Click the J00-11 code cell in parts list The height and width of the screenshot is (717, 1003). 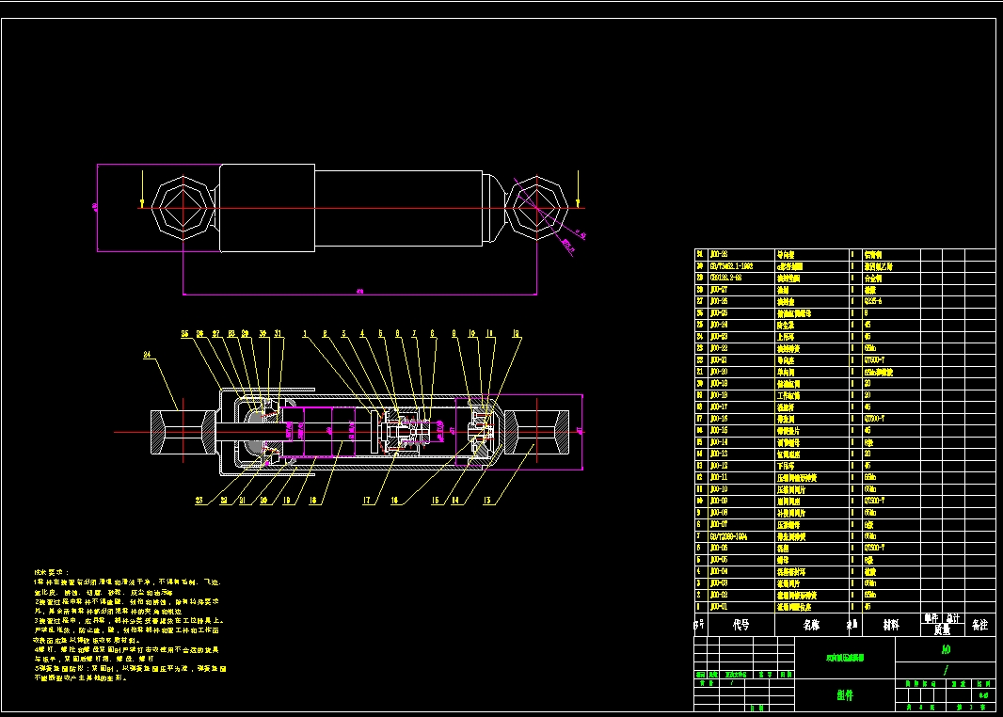pos(718,477)
